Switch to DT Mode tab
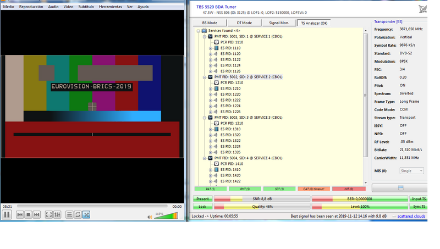This screenshot has height=249, width=440. (x=244, y=23)
